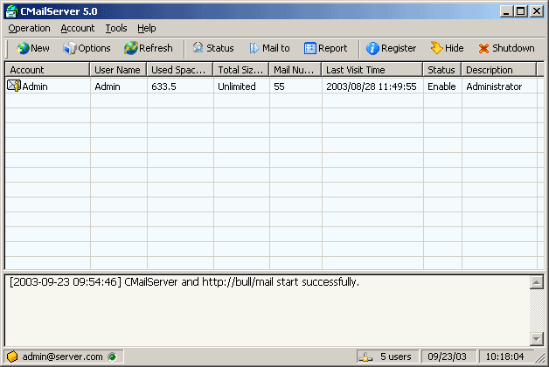Open the Account menu
549x367 pixels.
click(78, 28)
